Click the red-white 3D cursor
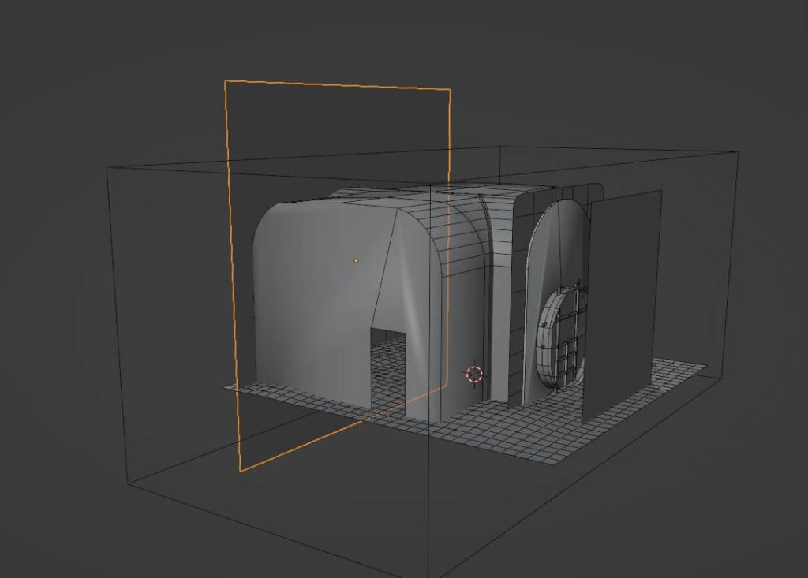The image size is (808, 578). (474, 375)
